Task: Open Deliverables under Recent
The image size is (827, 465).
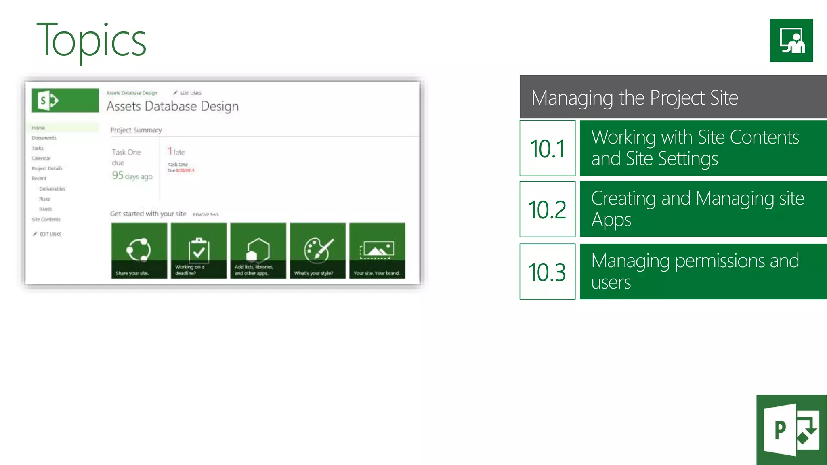Action: pos(52,189)
